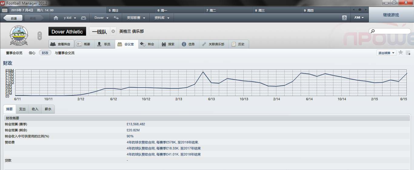Click the £18.33K sponsorship contract row
The width and height of the screenshot is (414, 170).
pos(164,148)
